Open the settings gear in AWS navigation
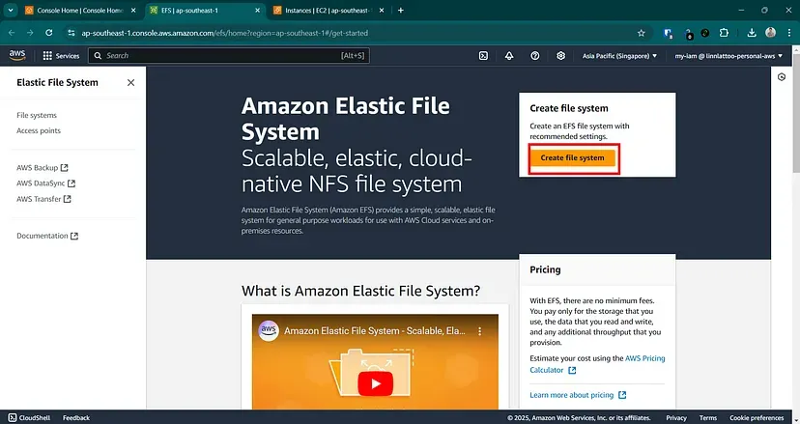 [x=560, y=56]
